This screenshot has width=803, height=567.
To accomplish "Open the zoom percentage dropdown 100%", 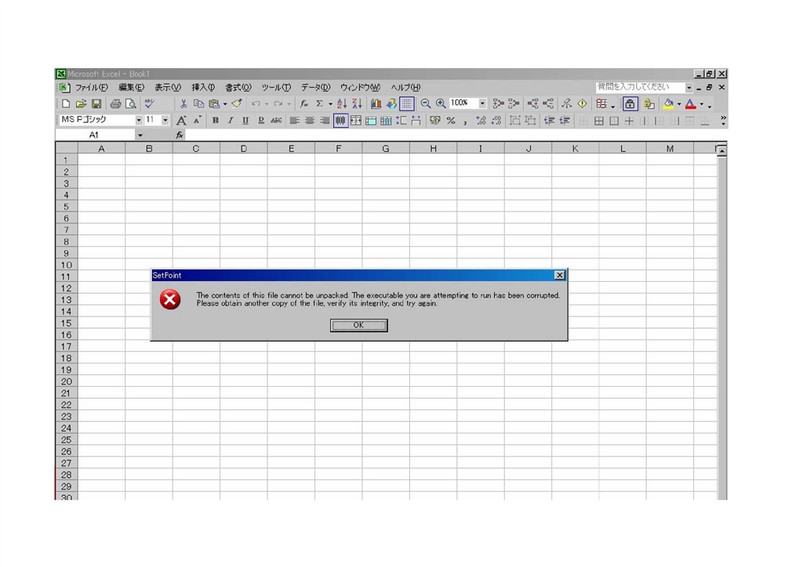I will click(x=482, y=103).
